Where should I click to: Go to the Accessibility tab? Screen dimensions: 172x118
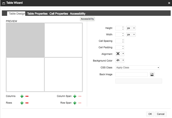click(x=77, y=13)
